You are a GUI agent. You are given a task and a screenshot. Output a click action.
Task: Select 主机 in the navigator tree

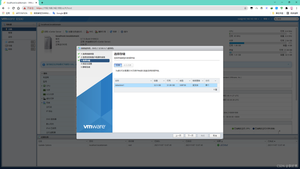19,29
